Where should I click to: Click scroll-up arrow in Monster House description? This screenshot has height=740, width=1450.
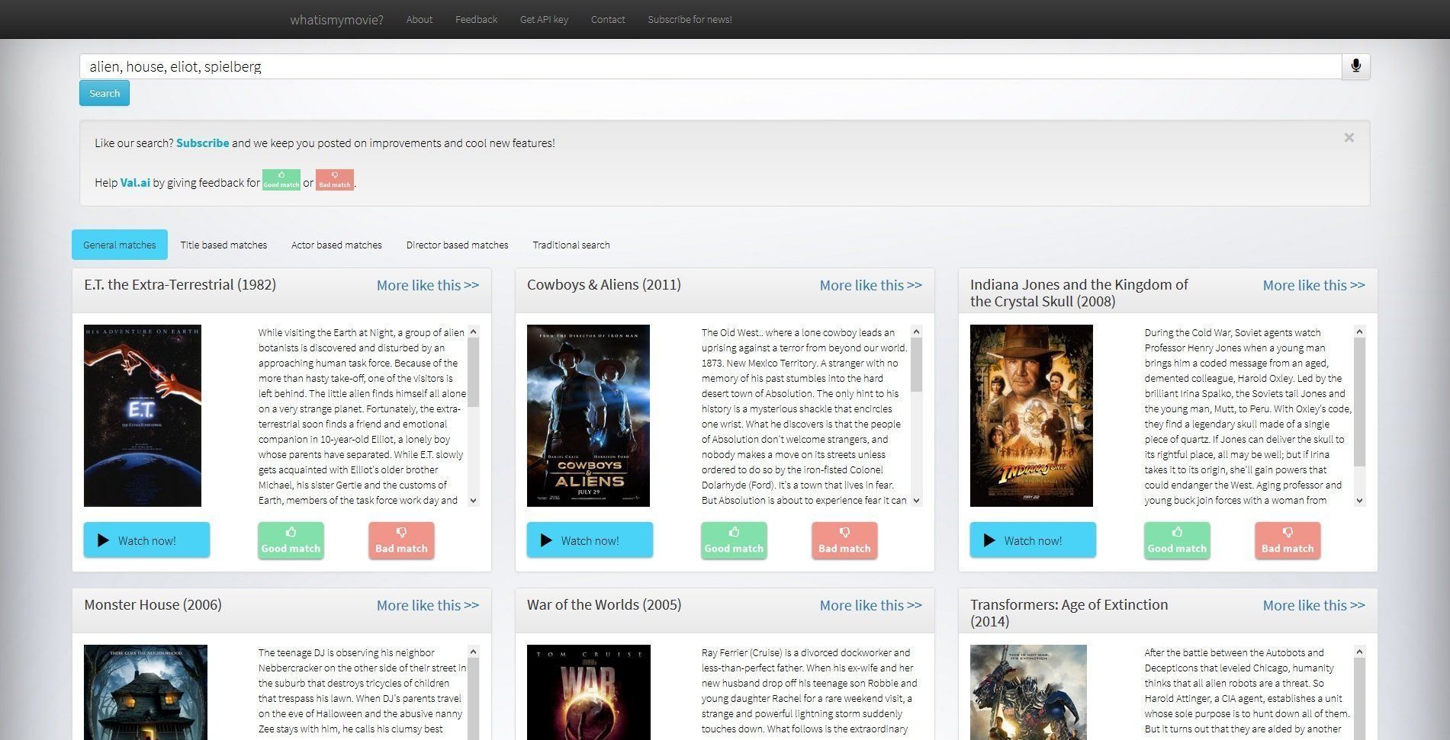click(x=474, y=652)
